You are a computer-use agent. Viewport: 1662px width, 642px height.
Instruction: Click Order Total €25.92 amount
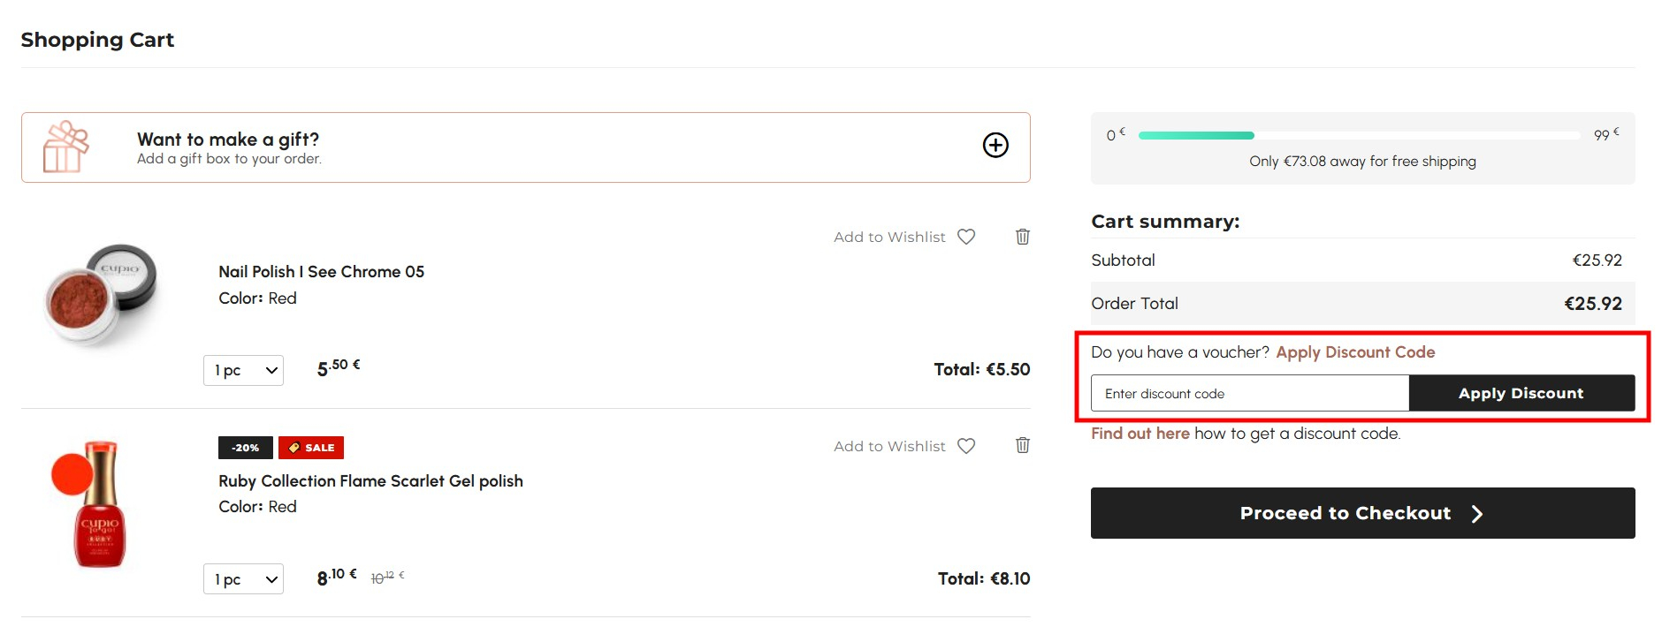click(1593, 304)
